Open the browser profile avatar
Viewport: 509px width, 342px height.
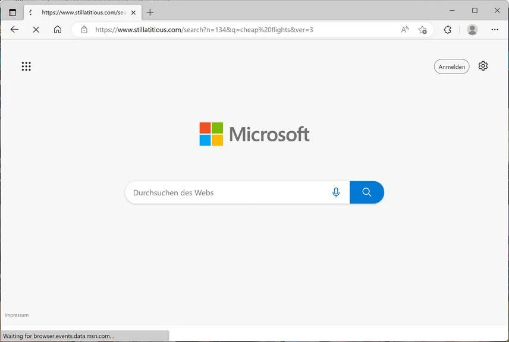point(472,30)
